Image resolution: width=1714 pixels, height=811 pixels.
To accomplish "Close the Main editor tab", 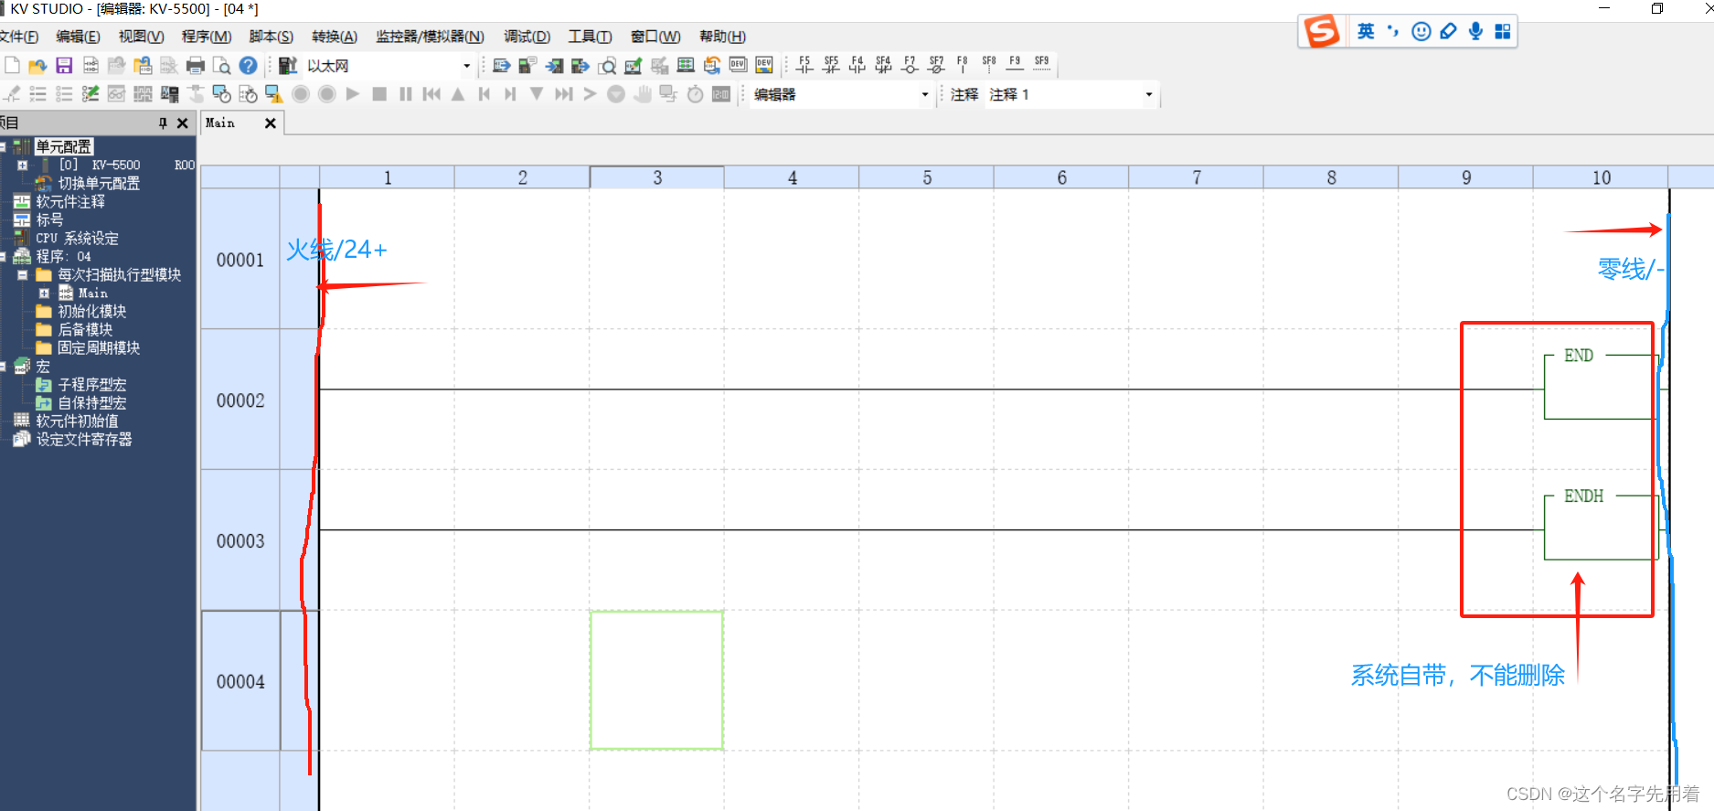I will pos(270,123).
